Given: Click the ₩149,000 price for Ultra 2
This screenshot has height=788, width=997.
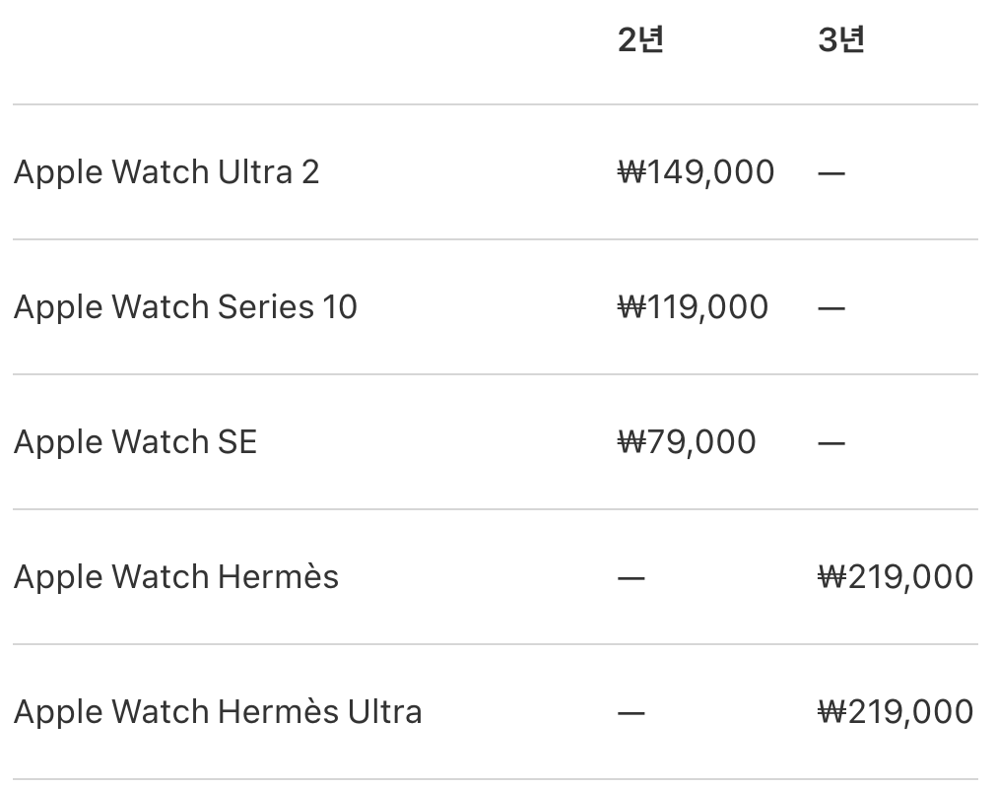Looking at the screenshot, I should (696, 172).
